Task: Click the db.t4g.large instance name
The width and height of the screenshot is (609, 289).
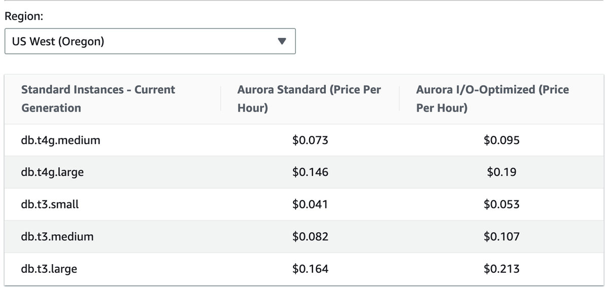Action: tap(53, 172)
